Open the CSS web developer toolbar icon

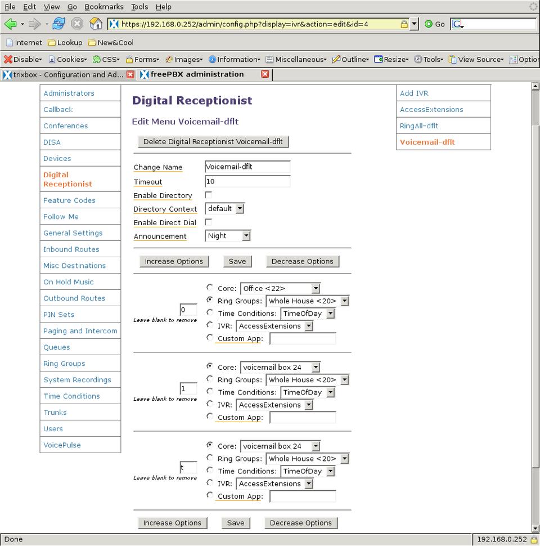105,59
